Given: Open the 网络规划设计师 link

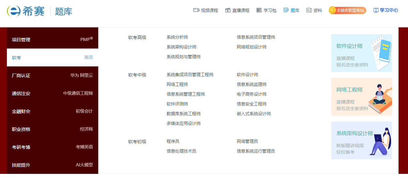Looking at the screenshot, I should pyautogui.click(x=252, y=47).
